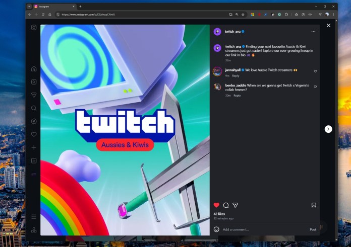Open Notifications heart in sidebar

point(34,134)
